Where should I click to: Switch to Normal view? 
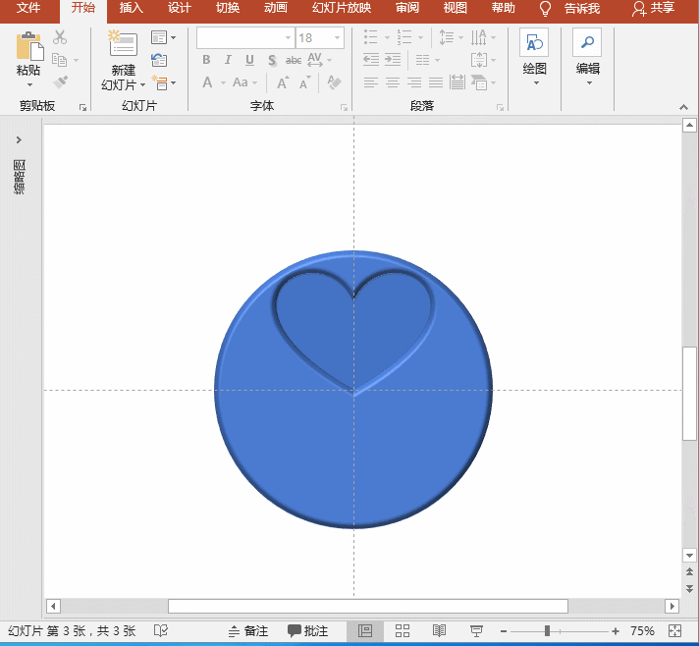pos(365,631)
